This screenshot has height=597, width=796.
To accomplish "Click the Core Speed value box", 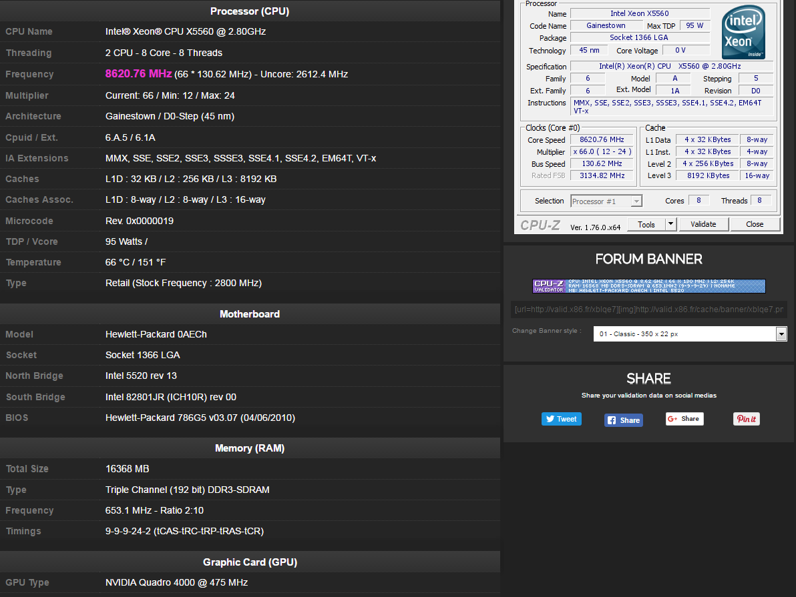I will [602, 140].
